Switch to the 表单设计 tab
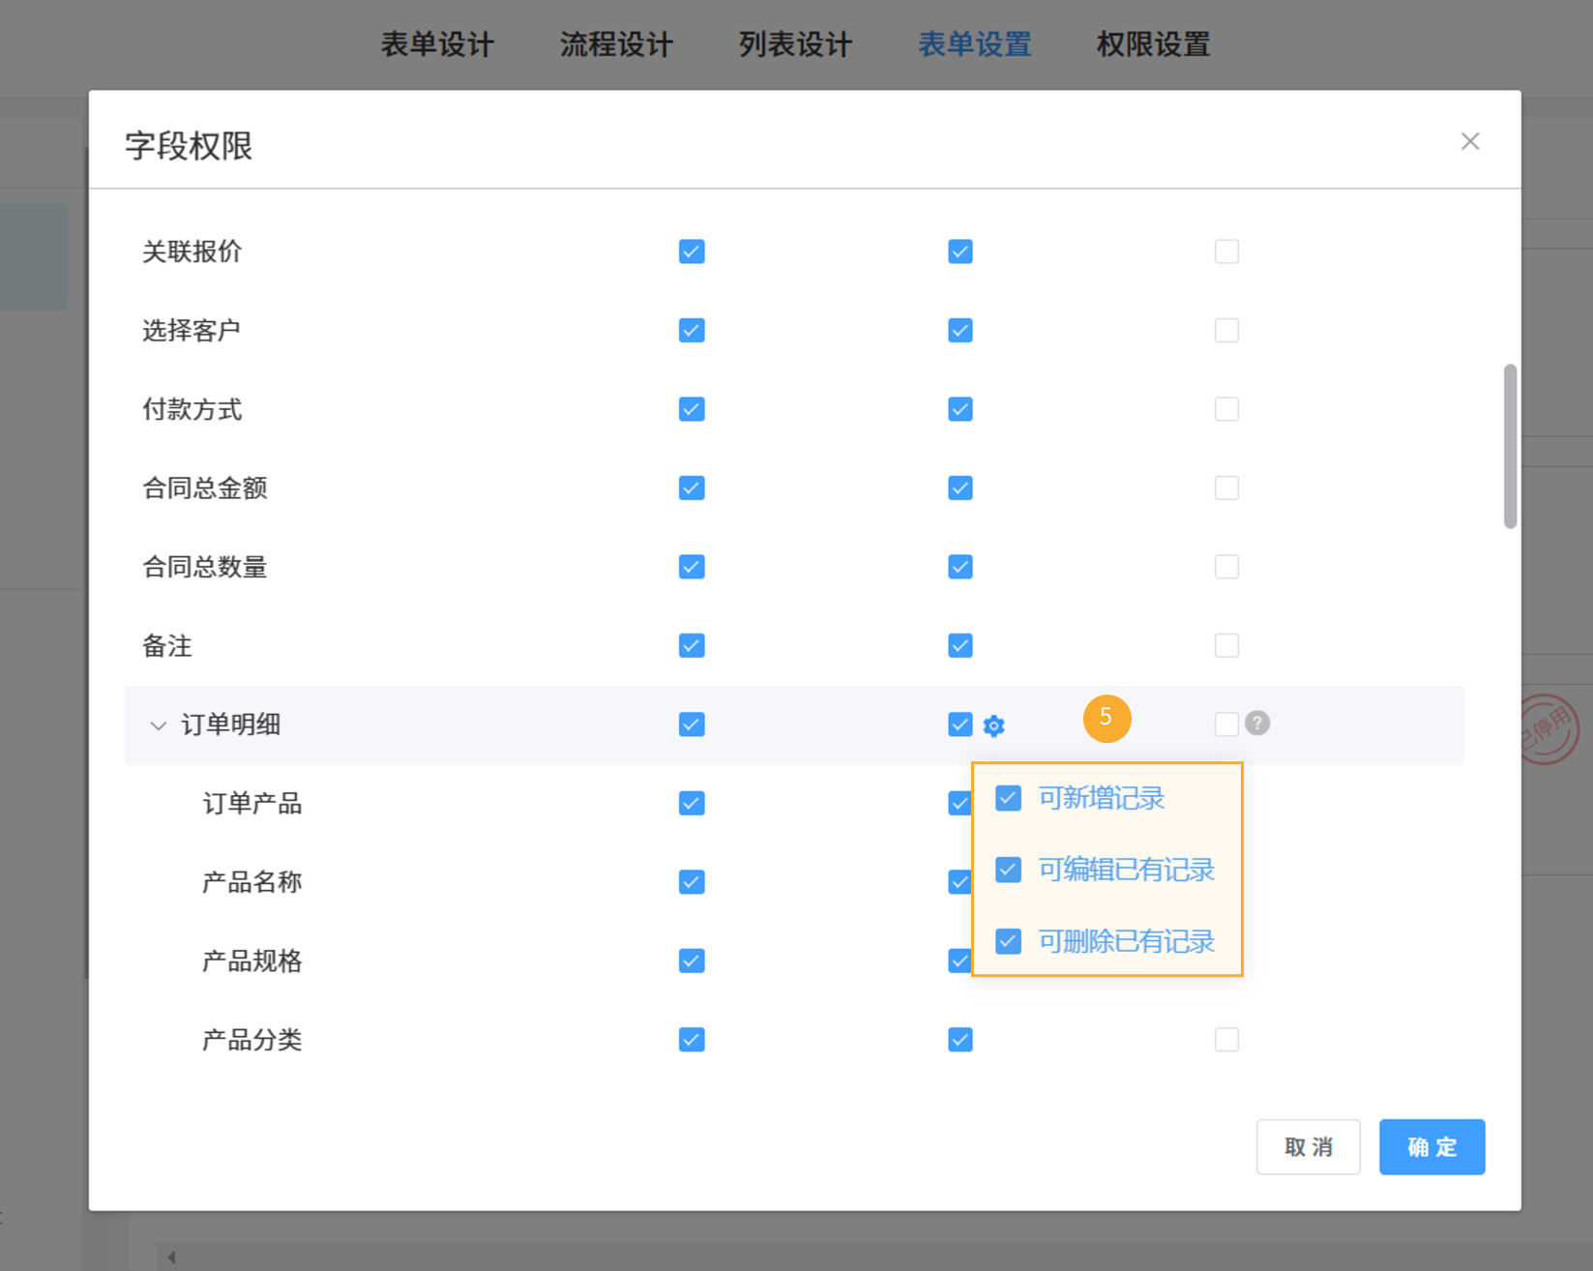 pyautogui.click(x=437, y=44)
